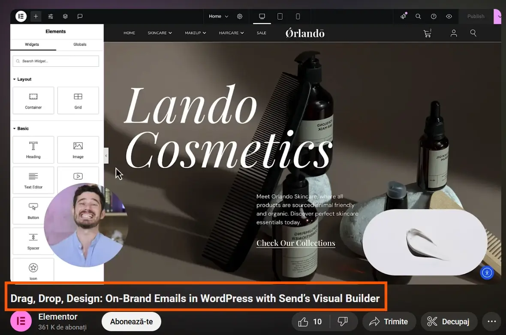
Task: Select the Image widget
Action: [x=78, y=150]
